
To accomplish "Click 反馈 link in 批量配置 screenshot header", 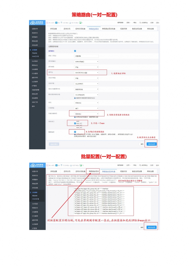I will pyautogui.click(x=152, y=165).
